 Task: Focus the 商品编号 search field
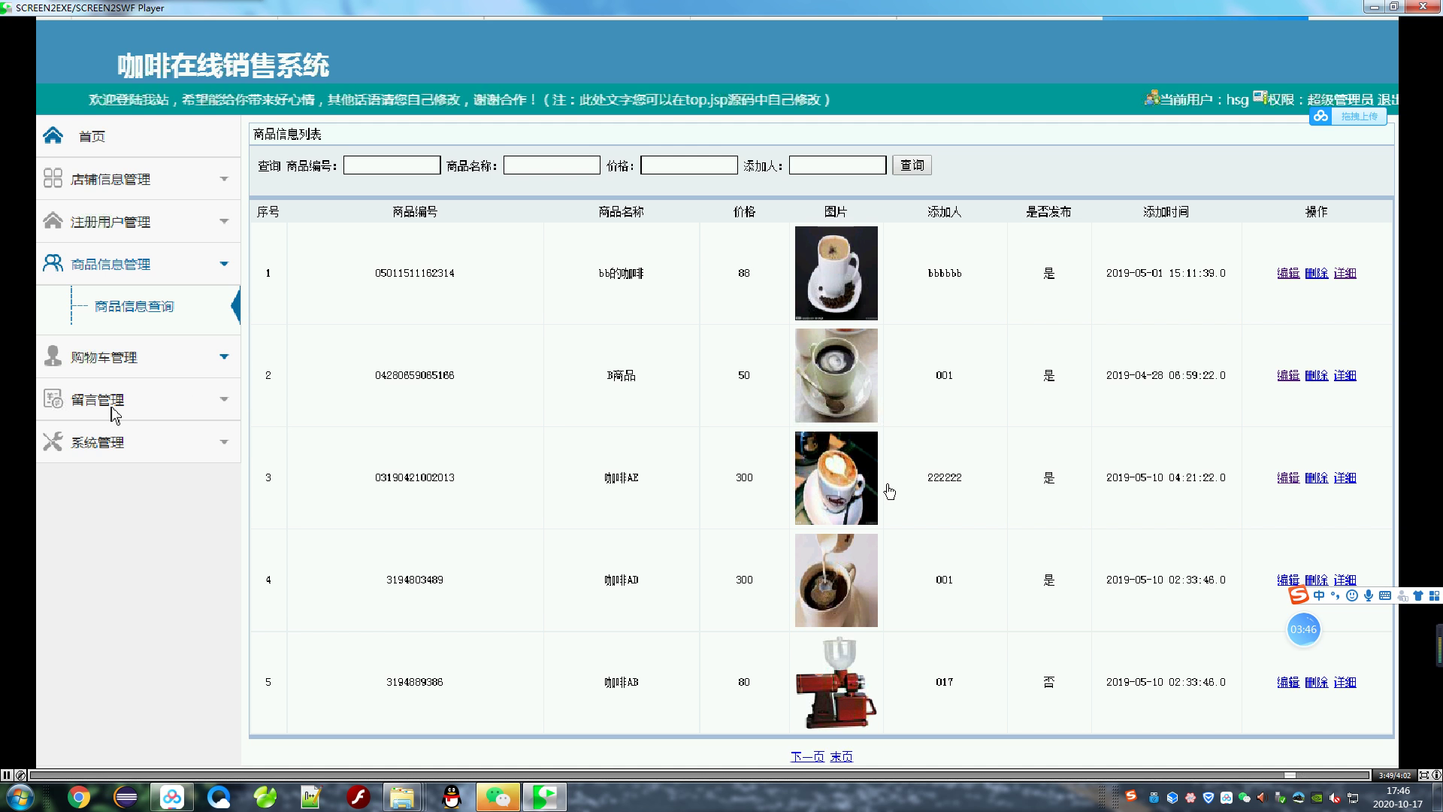[x=392, y=165]
